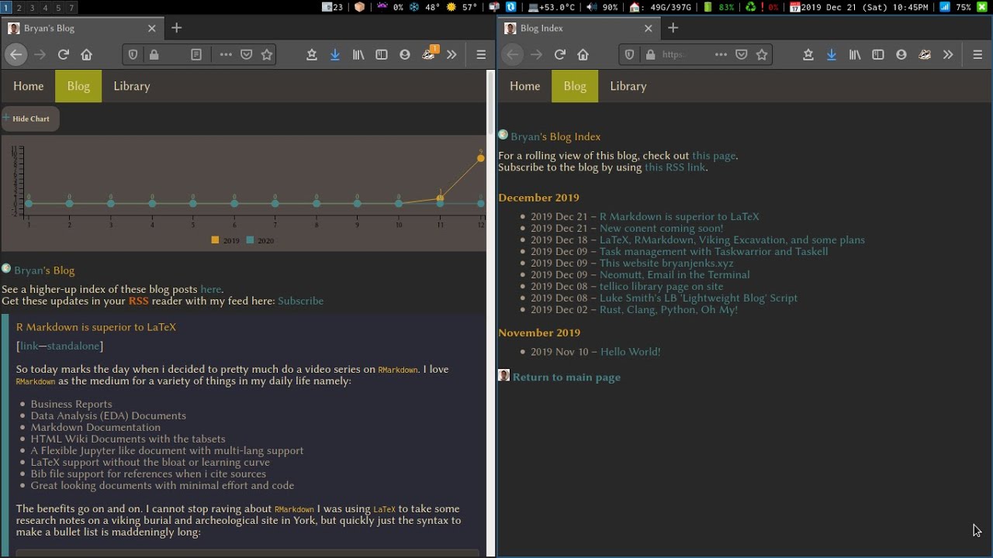Screen dimensions: 993x558
Task: Expand overflow chevron in Bryan's Blog window toolbar
Action: [452, 55]
